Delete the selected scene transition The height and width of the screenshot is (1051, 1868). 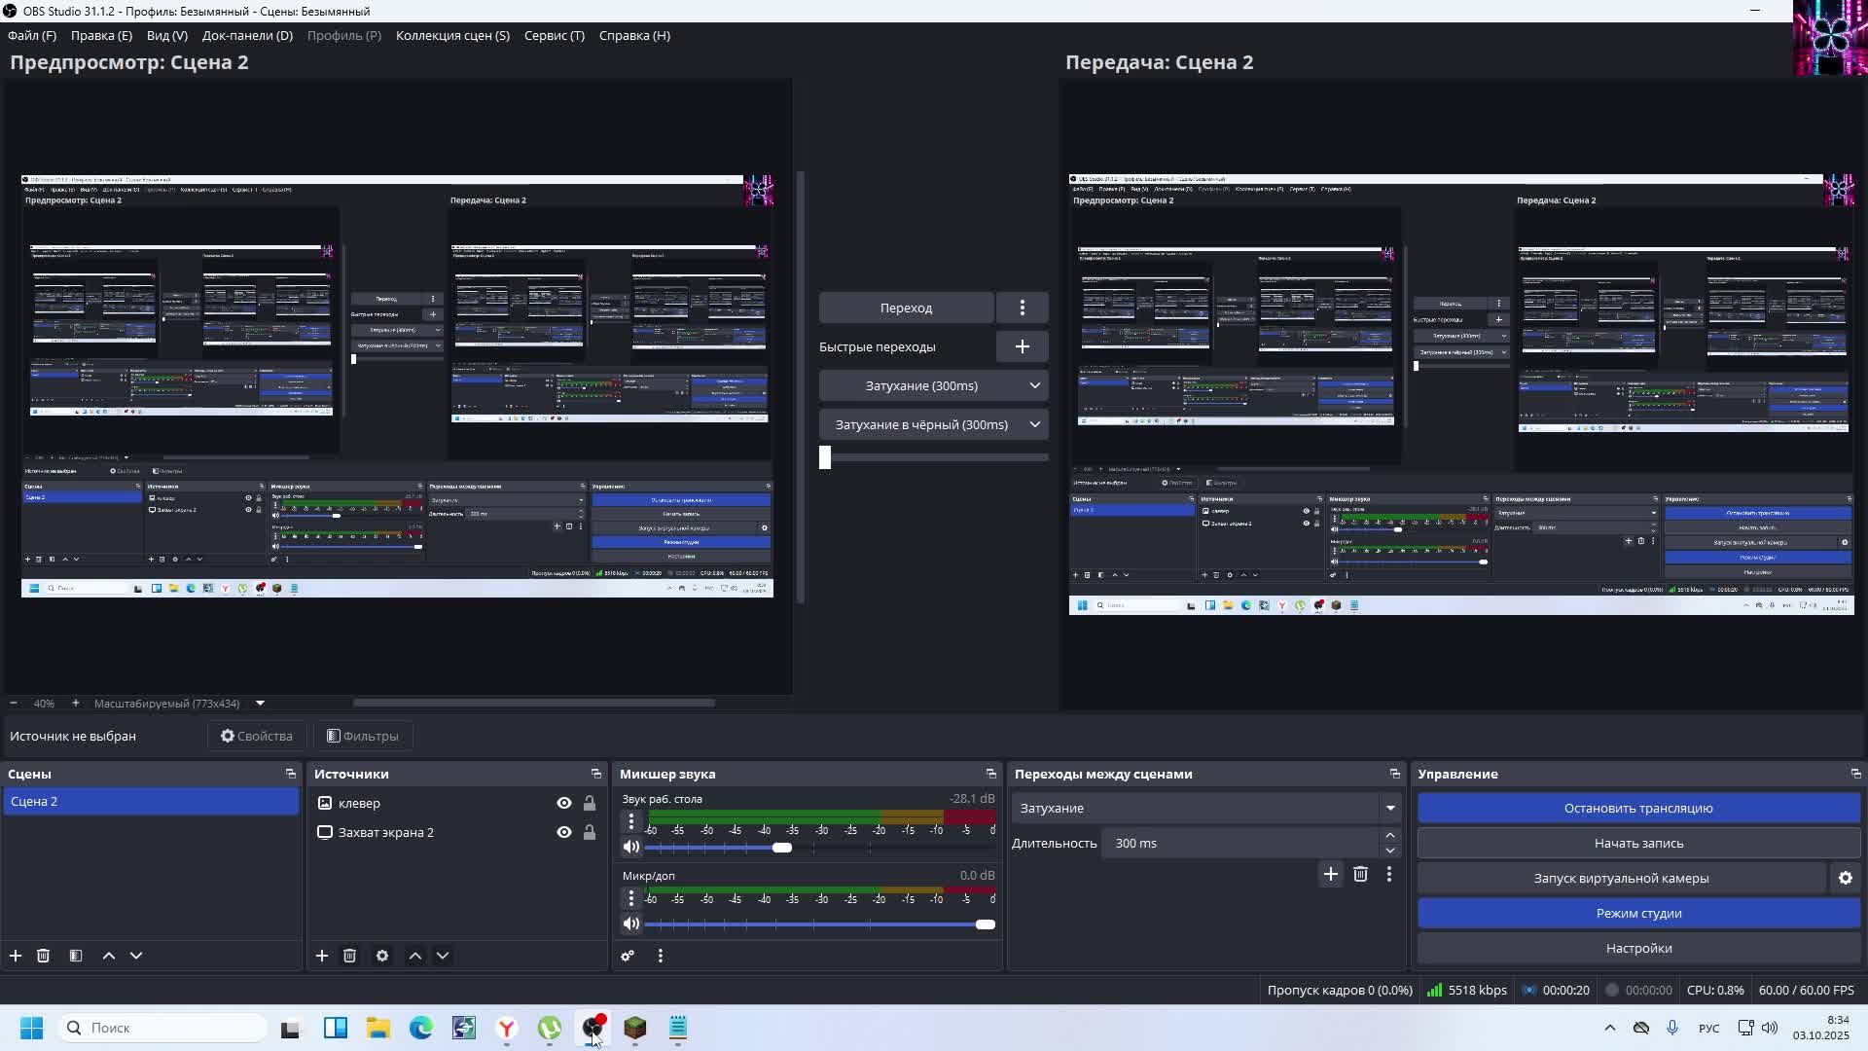(1360, 874)
